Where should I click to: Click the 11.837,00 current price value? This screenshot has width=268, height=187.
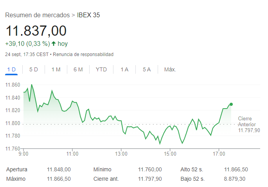point(36,31)
